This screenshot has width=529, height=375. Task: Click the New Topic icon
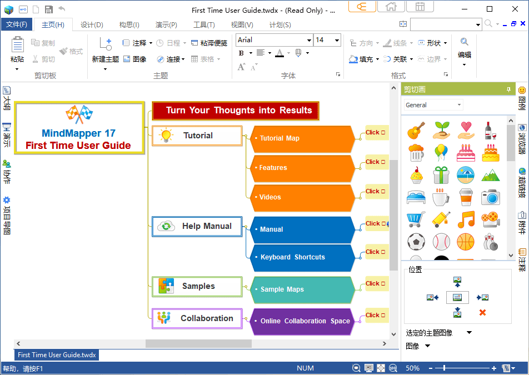(106, 44)
